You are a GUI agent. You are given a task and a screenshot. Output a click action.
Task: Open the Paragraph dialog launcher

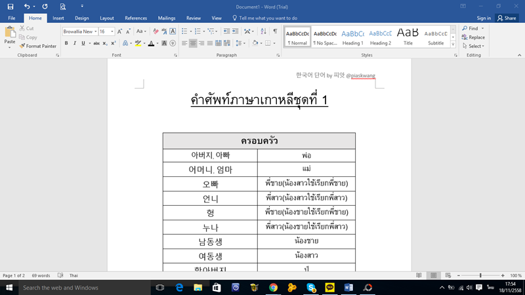click(x=278, y=55)
